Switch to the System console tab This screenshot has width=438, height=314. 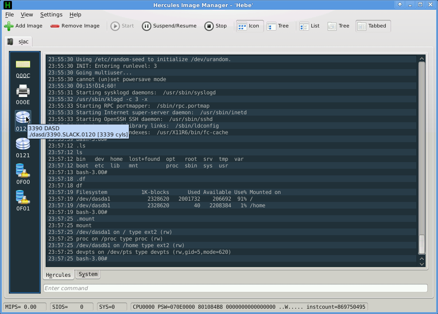click(x=88, y=274)
